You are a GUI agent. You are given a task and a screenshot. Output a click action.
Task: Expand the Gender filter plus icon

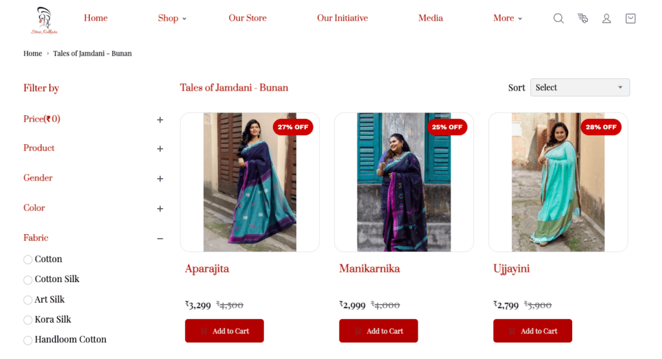[160, 179]
